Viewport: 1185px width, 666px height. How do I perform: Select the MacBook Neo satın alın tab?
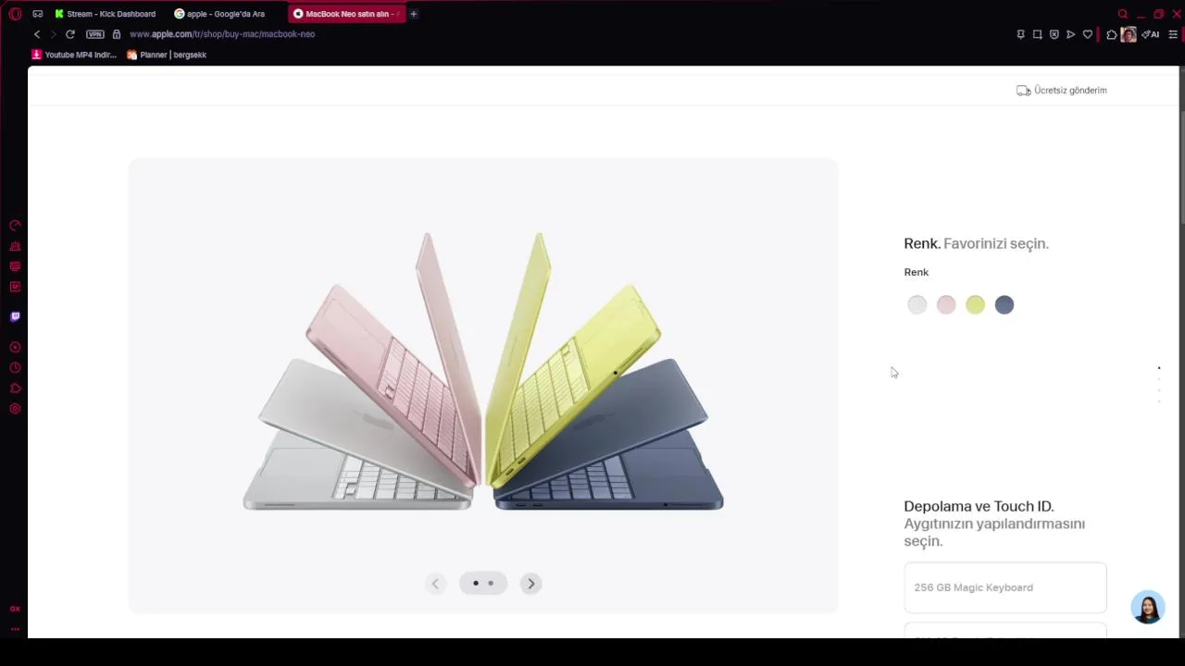(x=346, y=14)
